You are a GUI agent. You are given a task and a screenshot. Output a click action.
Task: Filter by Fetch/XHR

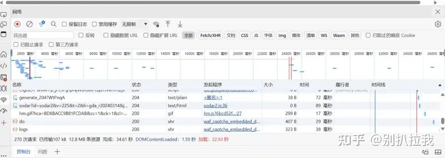[x=211, y=35]
